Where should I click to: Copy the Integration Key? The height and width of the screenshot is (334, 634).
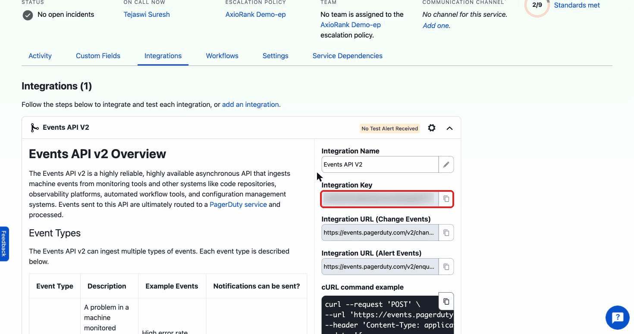446,199
